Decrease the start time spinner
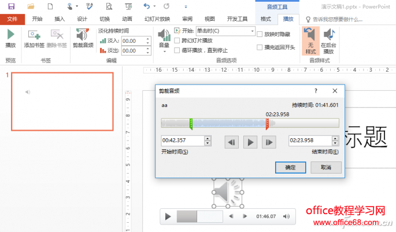 [x=208, y=143]
